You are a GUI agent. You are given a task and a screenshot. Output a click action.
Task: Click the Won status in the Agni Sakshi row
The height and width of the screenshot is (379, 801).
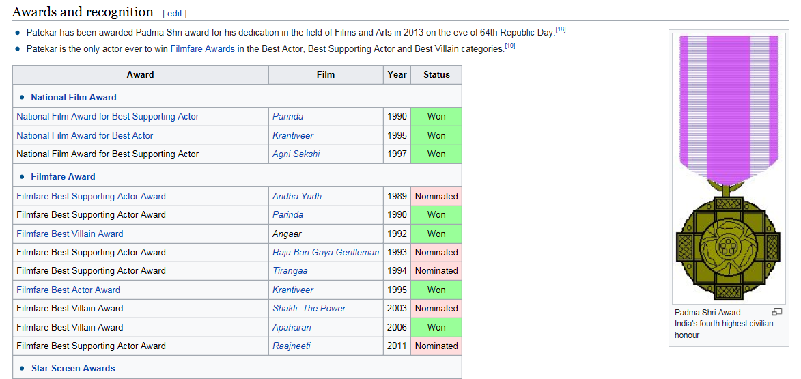437,154
